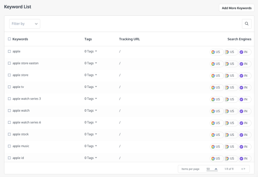Click the Tracking URL column header
258x177 pixels.
click(129, 39)
